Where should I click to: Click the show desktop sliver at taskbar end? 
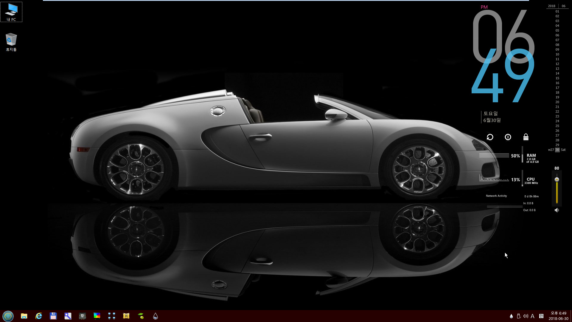tap(571, 316)
